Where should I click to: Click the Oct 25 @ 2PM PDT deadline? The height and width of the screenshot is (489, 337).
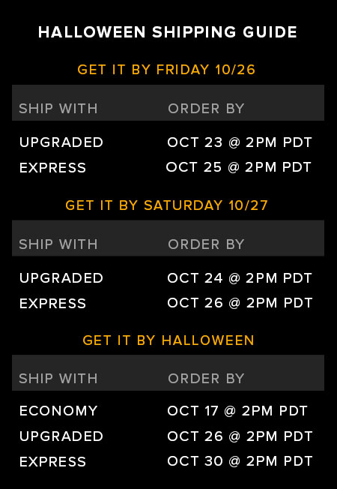[x=239, y=166]
